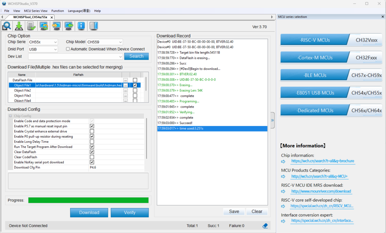Click the document with checkmark toolbar icon

pos(31,26)
